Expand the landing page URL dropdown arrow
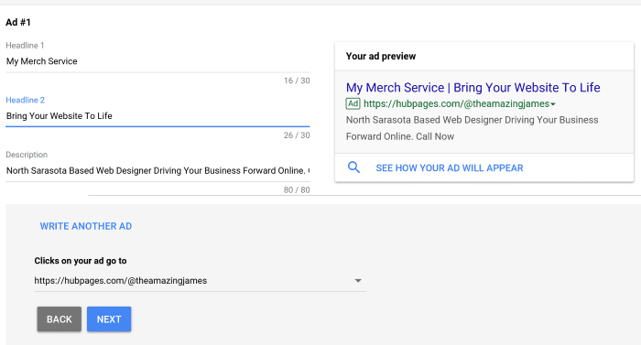This screenshot has width=641, height=345. (x=358, y=280)
